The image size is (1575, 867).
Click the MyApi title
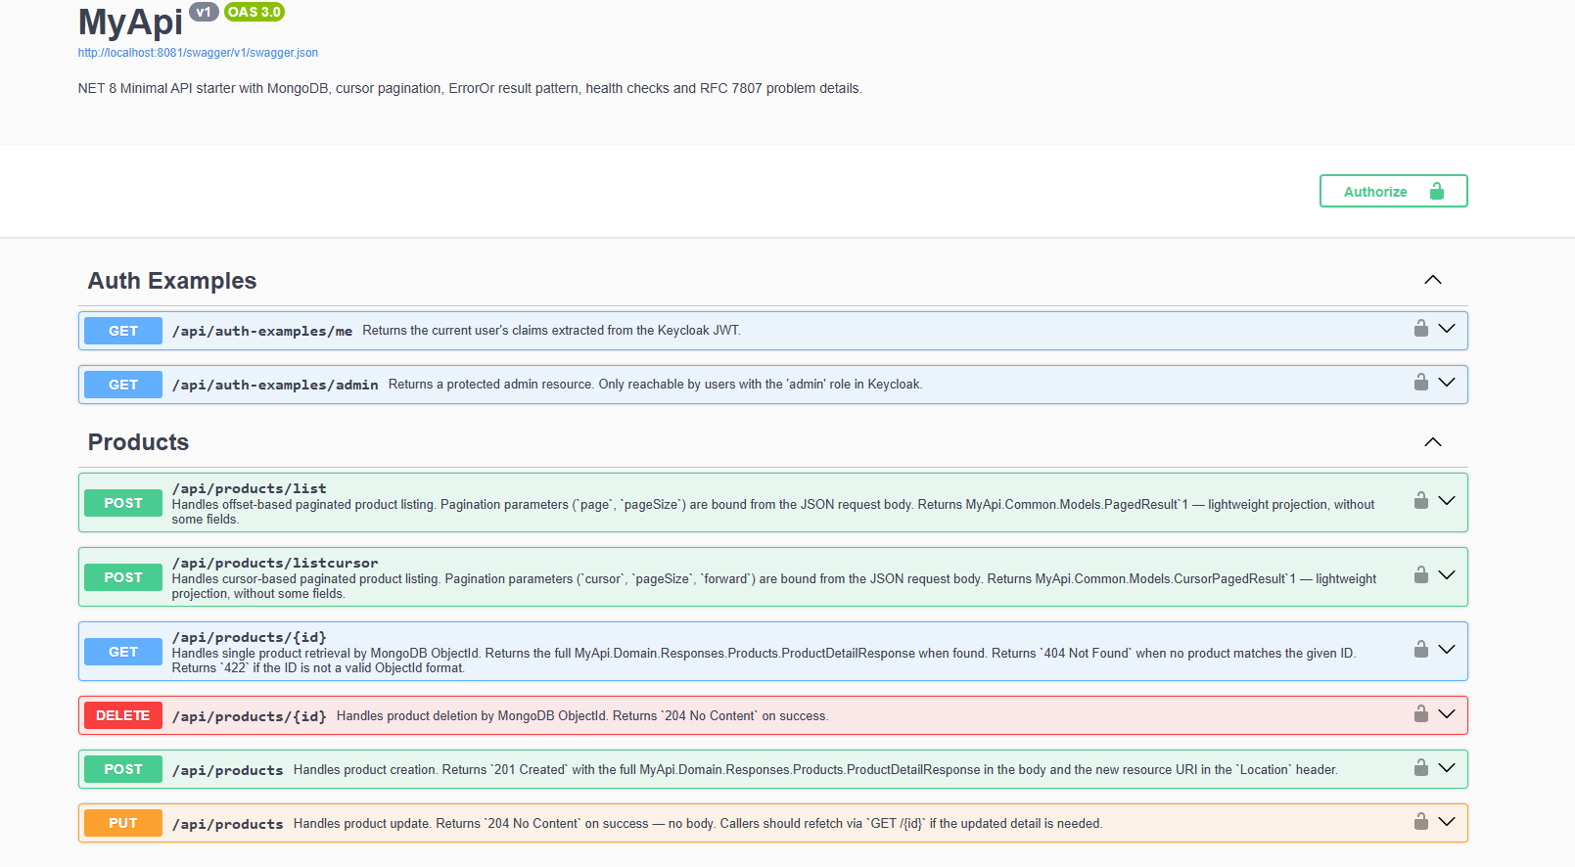click(x=130, y=22)
